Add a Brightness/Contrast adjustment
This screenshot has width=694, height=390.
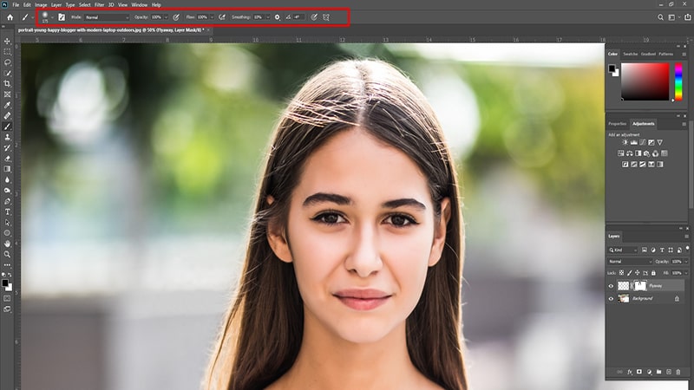pos(625,142)
